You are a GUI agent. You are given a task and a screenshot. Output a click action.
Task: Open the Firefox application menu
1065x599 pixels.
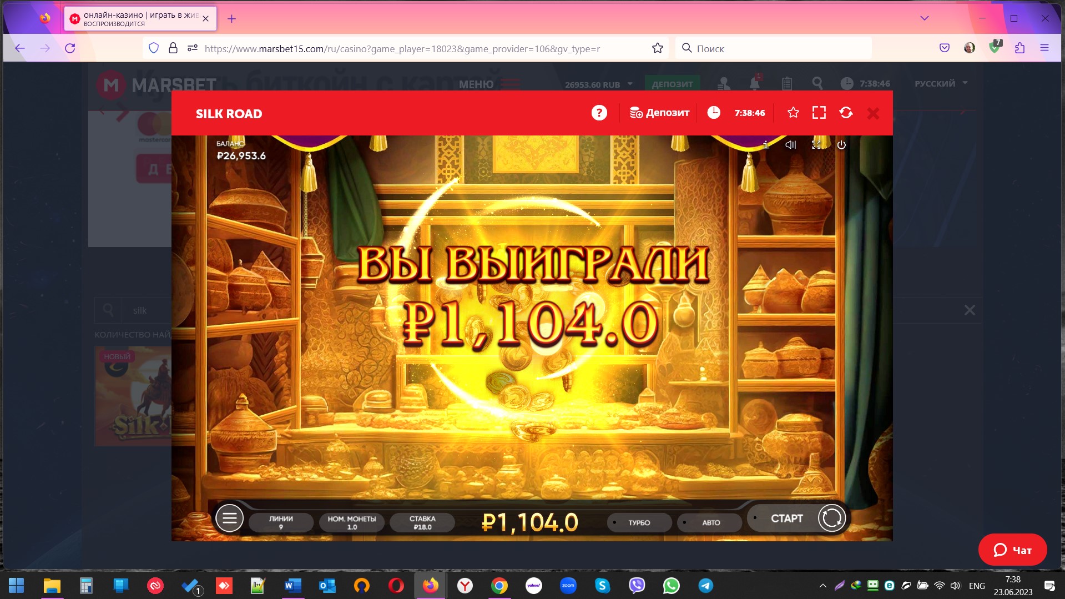[1044, 48]
